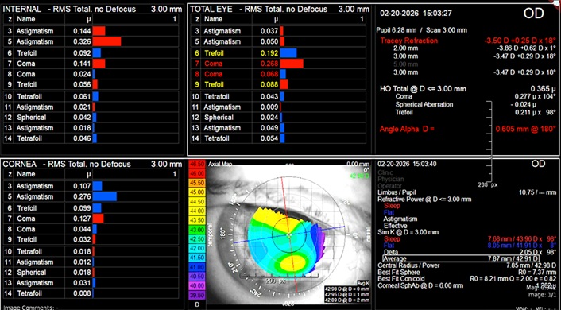This screenshot has width=561, height=310.
Task: Select Total Eye Trefoil row valued 0.088
Action: point(278,85)
